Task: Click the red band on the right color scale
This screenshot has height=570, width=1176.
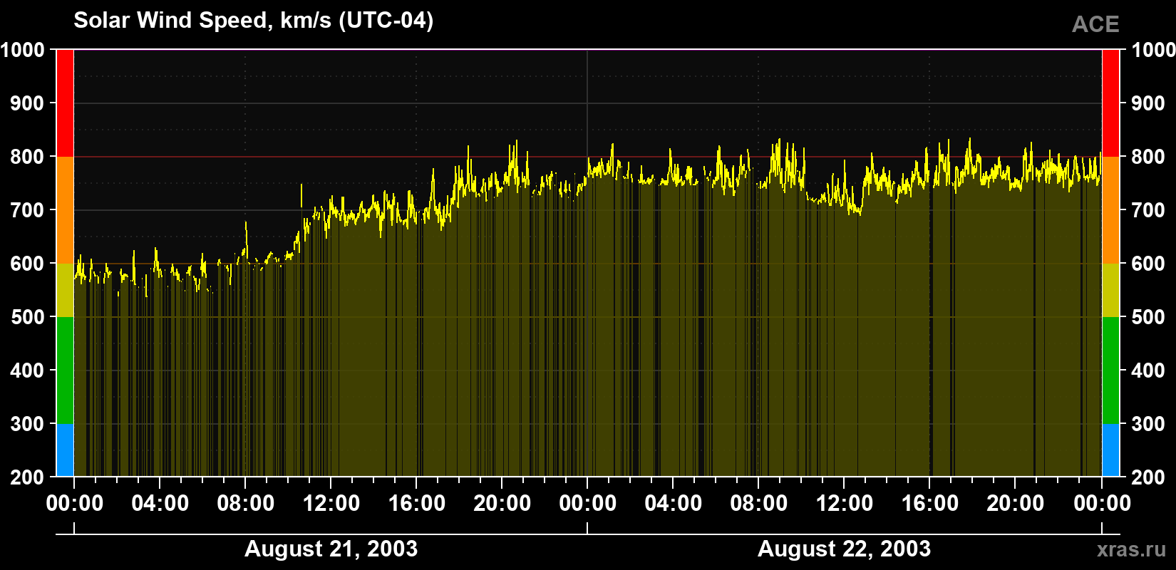Action: pyautogui.click(x=1110, y=103)
